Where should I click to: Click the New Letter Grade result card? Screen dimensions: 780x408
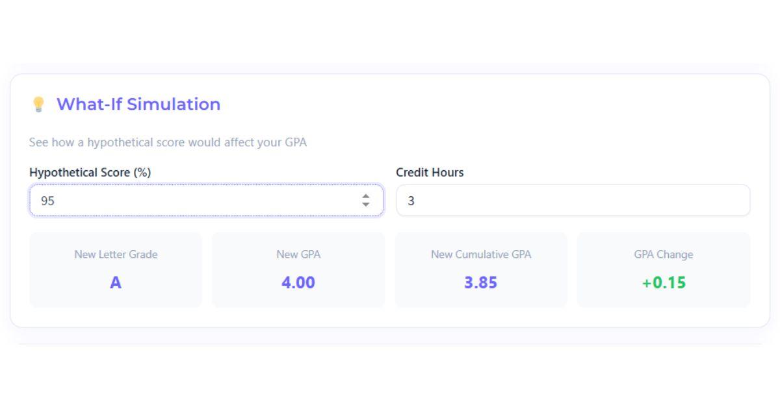pyautogui.click(x=116, y=269)
